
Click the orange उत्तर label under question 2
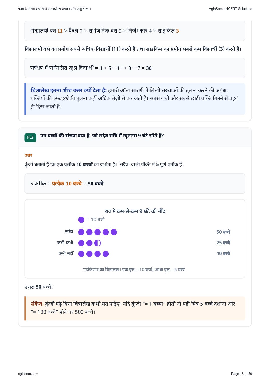(x=28, y=155)
